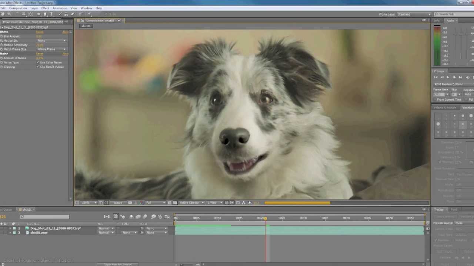
Task: Select the Zoom magnifier tool
Action: coord(9,14)
